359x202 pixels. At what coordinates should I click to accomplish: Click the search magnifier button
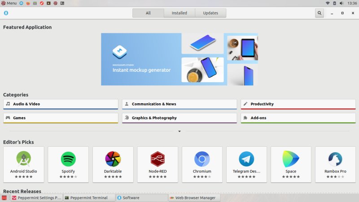click(320, 13)
